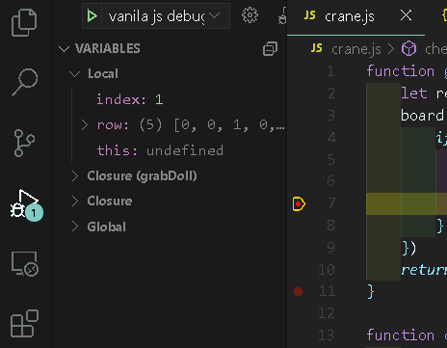447x348 pixels.
Task: Close the crane.js tab
Action: (406, 15)
